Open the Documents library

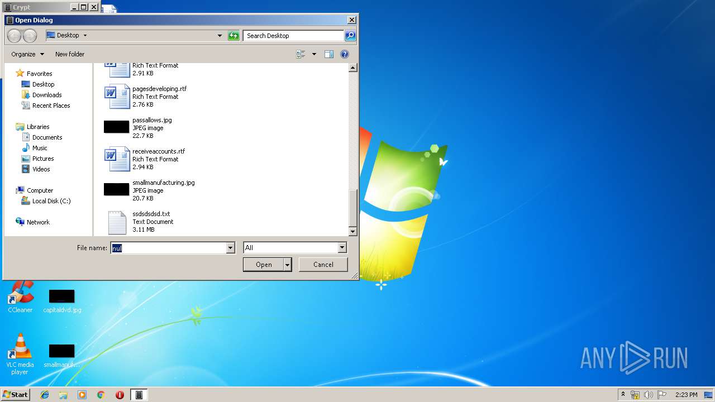point(42,137)
